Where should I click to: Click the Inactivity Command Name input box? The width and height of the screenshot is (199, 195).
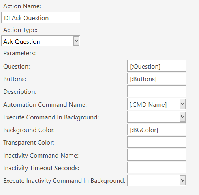pos(157,155)
